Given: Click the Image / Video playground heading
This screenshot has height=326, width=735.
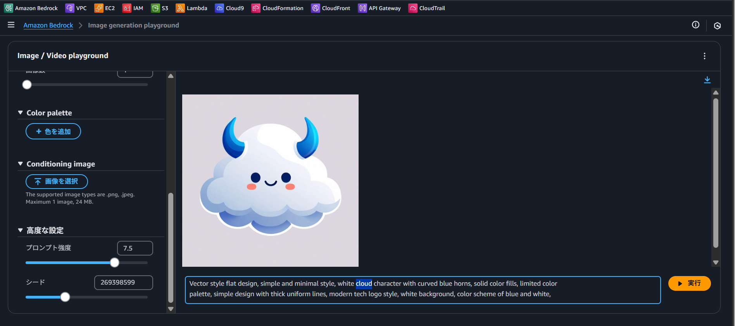Looking at the screenshot, I should click(x=63, y=56).
